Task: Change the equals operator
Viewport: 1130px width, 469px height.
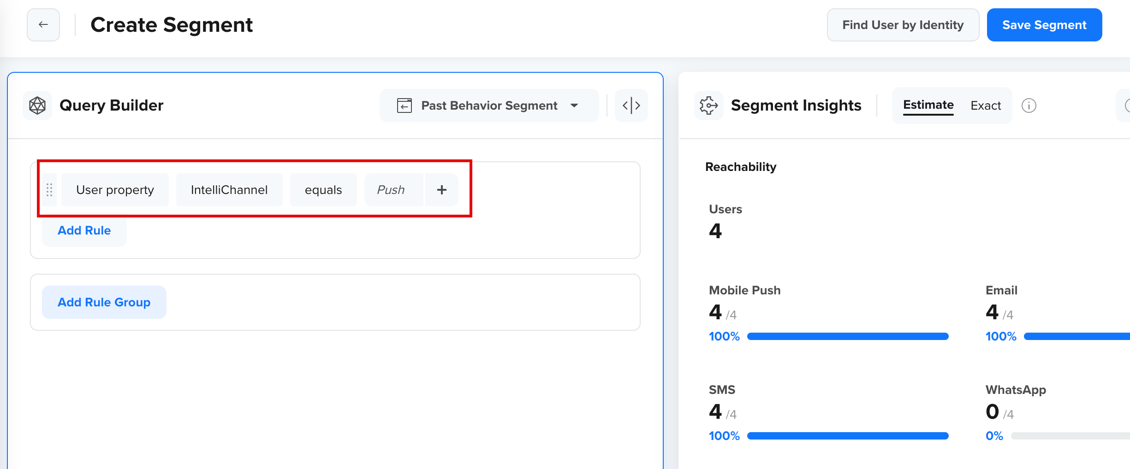Action: [x=323, y=190]
